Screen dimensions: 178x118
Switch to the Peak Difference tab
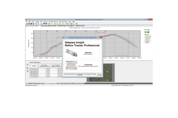(x=72, y=83)
